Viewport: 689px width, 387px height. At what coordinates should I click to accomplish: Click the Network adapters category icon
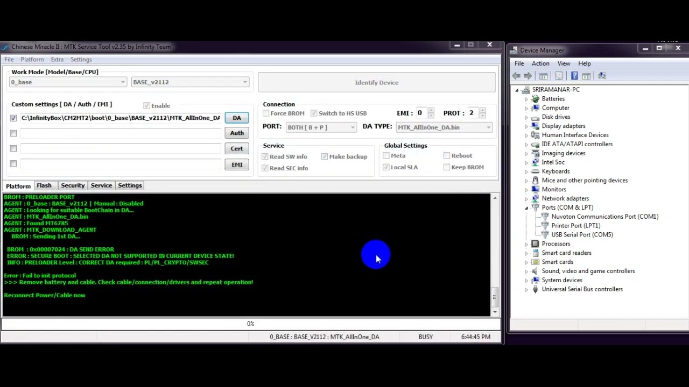click(535, 199)
